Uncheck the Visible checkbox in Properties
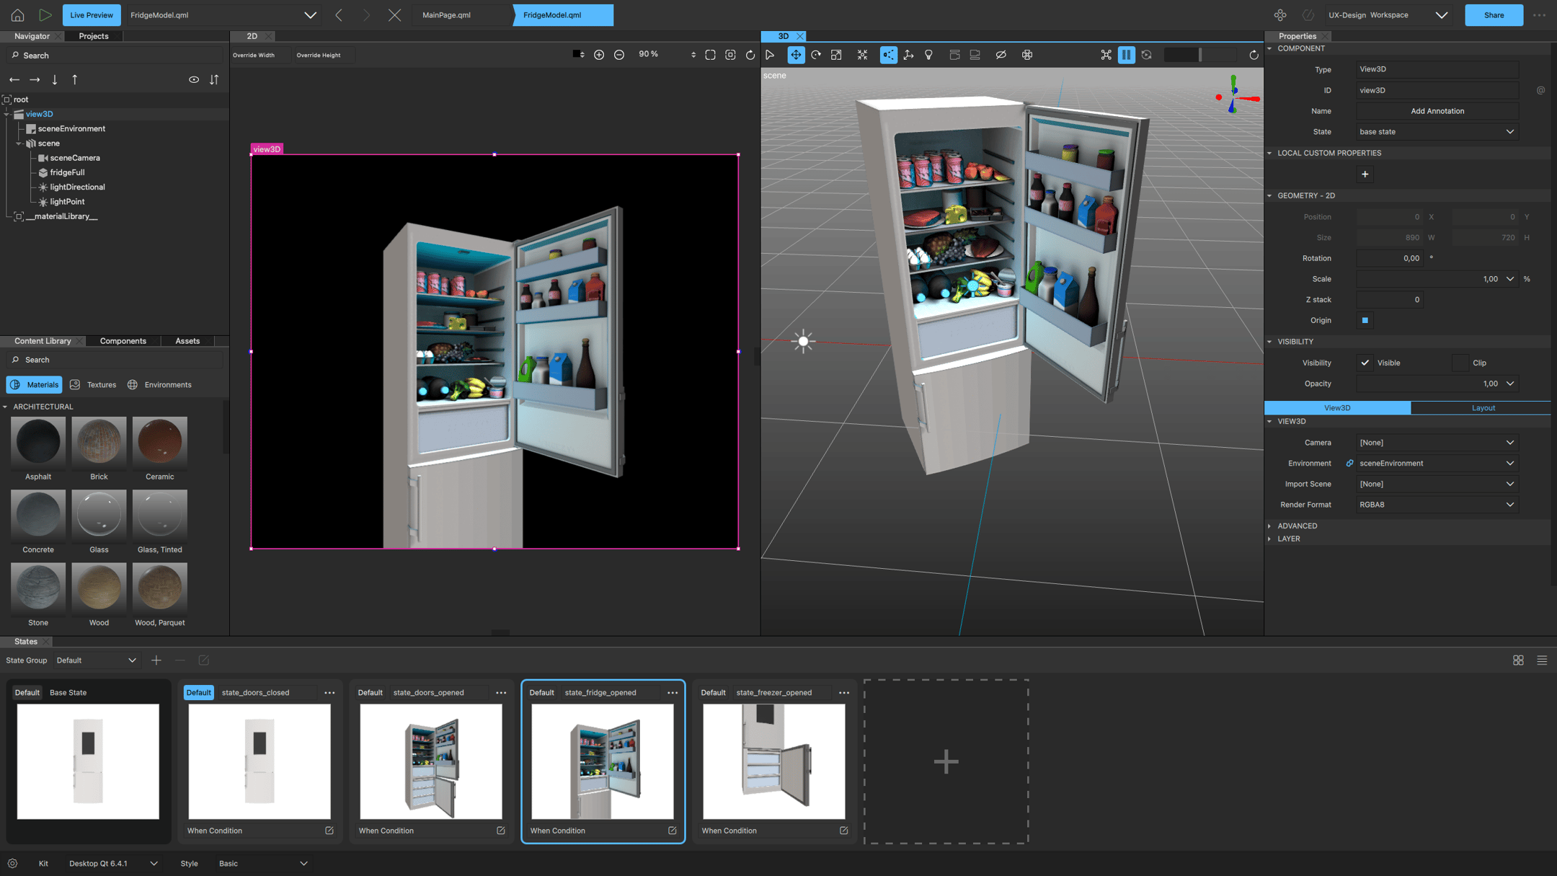 (x=1365, y=363)
